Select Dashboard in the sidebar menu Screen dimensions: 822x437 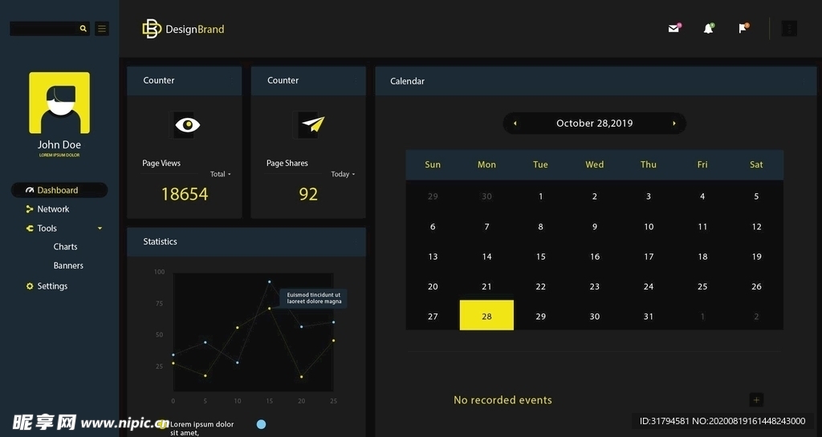pyautogui.click(x=58, y=190)
